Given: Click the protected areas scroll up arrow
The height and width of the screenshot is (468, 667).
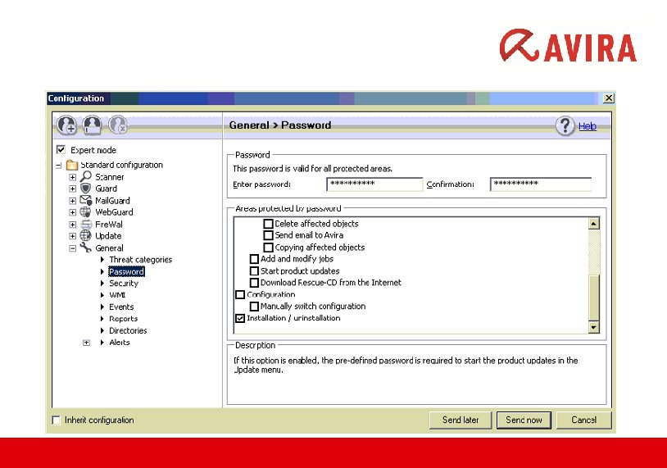Looking at the screenshot, I should pos(594,224).
